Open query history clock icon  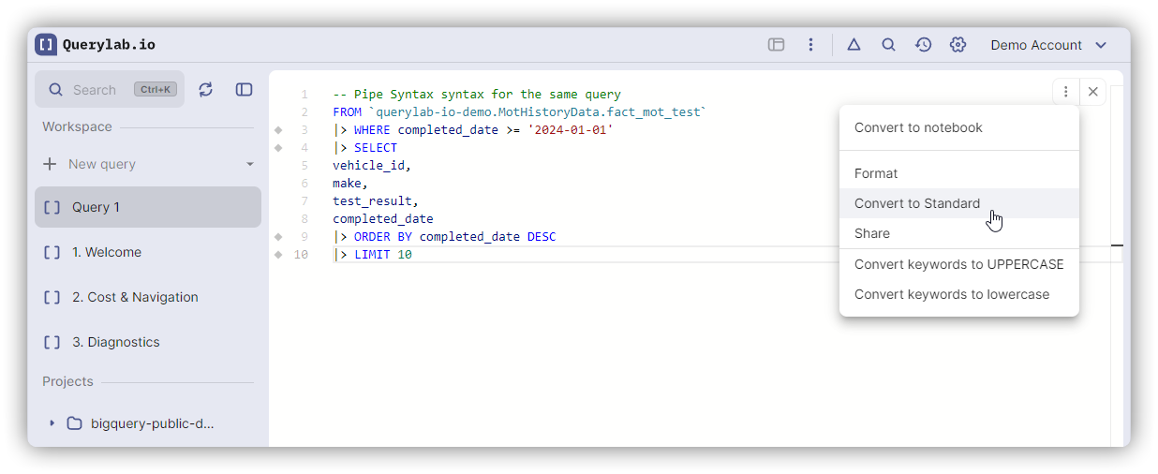923,45
